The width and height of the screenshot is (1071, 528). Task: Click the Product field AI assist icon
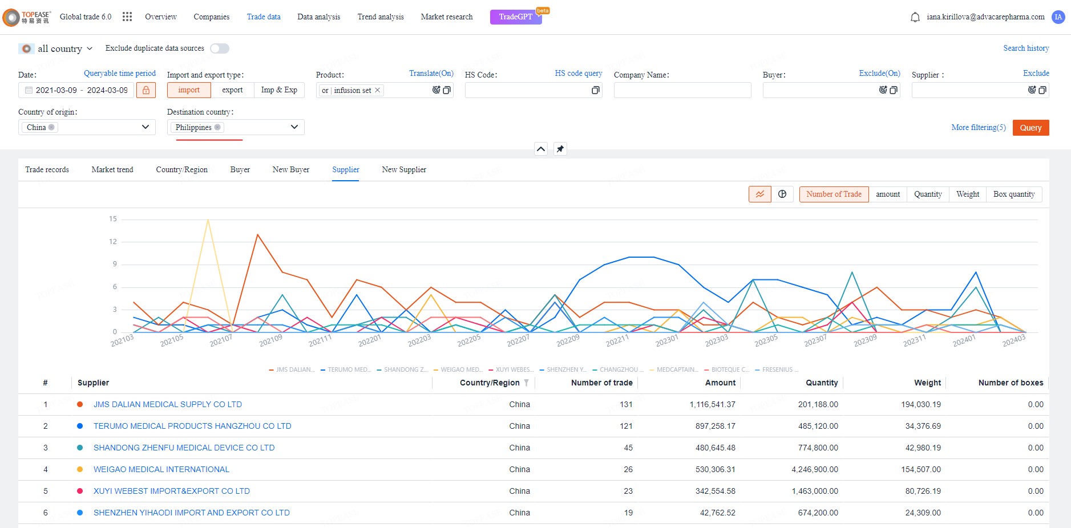[x=437, y=90]
